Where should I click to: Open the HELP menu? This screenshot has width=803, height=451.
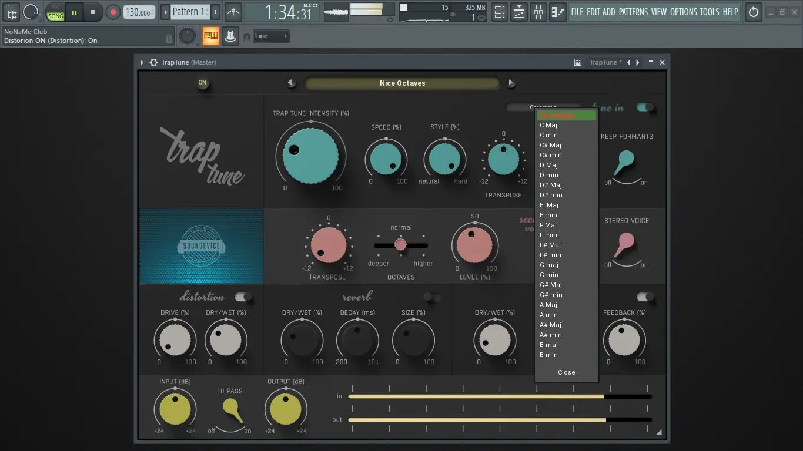click(730, 12)
